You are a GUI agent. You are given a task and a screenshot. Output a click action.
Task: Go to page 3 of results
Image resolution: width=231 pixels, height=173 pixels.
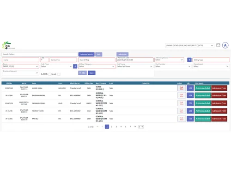click(116, 126)
